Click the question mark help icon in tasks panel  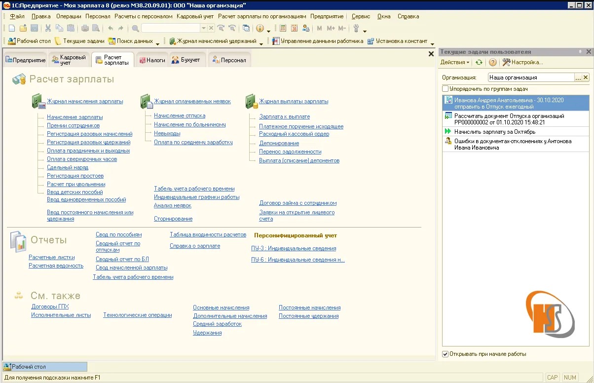pyautogui.click(x=492, y=62)
